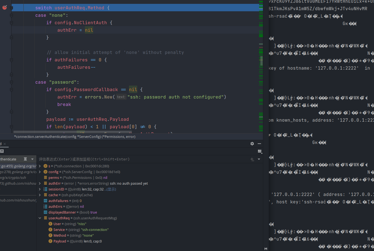Select stack frame go:455 golang.org/x/
The height and width of the screenshot is (251, 374).
click(x=18, y=166)
